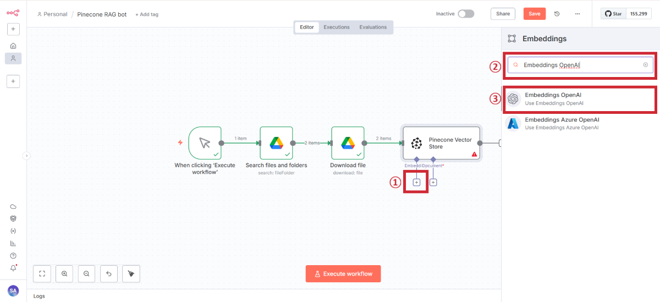Screen dimensions: 660x302
Task: Open the notifications bell icon
Action: 13,268
